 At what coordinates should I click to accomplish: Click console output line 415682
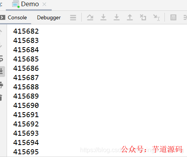(x=26, y=31)
